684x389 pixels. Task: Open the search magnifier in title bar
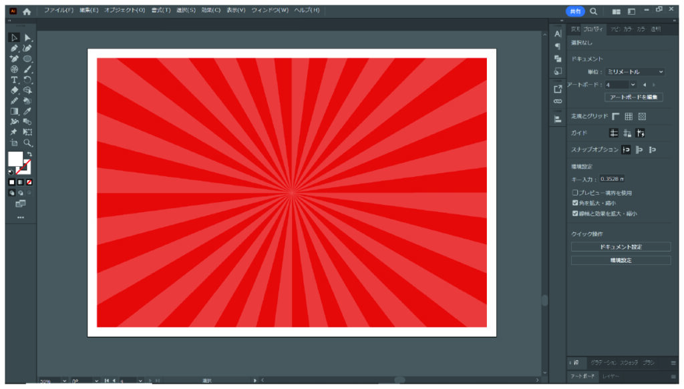(594, 11)
